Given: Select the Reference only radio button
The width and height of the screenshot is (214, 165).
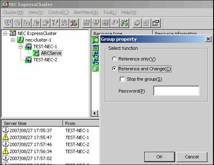Looking at the screenshot, I should pyautogui.click(x=114, y=59).
